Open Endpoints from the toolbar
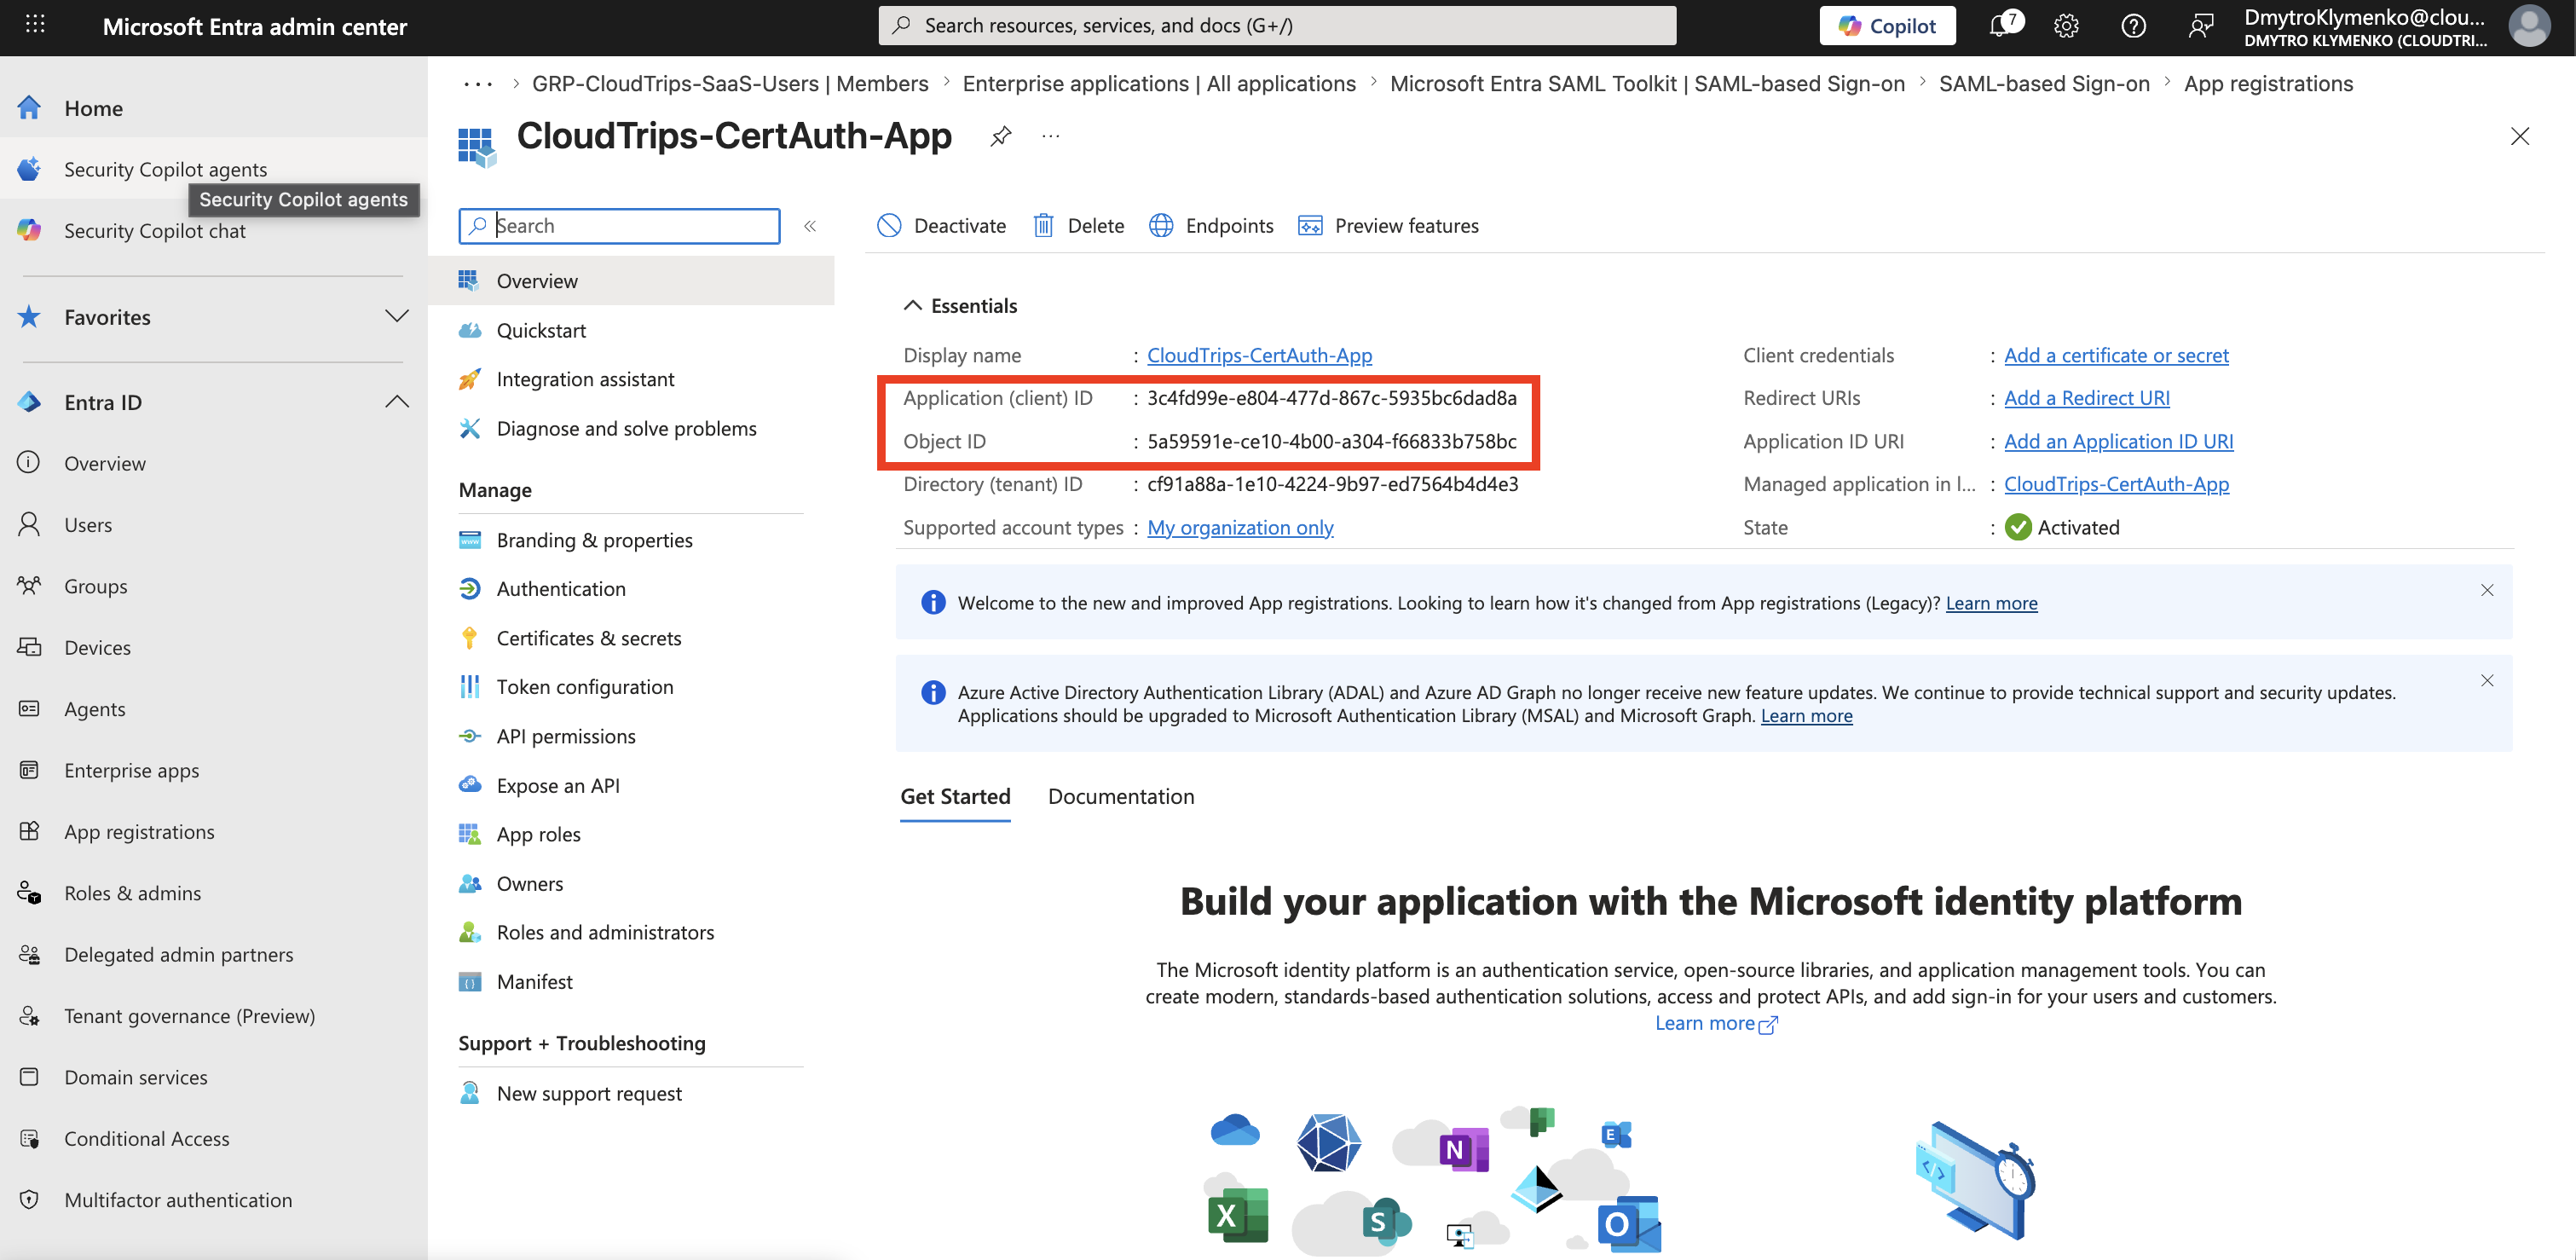The image size is (2576, 1260). tap(1211, 226)
